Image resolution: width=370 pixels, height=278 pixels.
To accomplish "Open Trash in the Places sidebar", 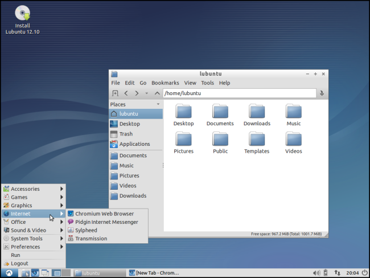I will coord(136,134).
